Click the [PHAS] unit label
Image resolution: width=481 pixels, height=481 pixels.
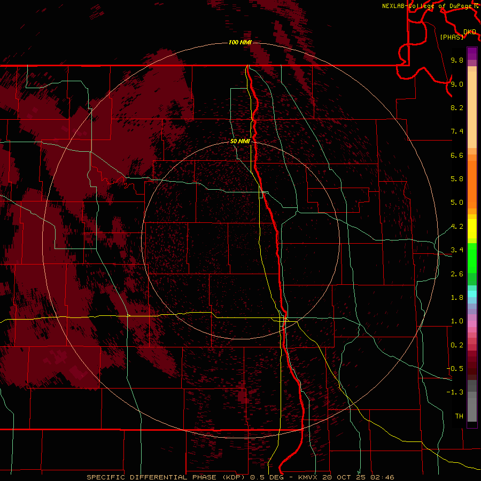click(452, 37)
